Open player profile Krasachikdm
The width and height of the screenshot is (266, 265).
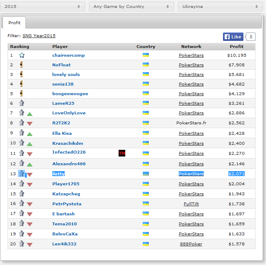click(68, 143)
